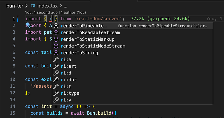Click line number 10 in gutter

click(13, 80)
